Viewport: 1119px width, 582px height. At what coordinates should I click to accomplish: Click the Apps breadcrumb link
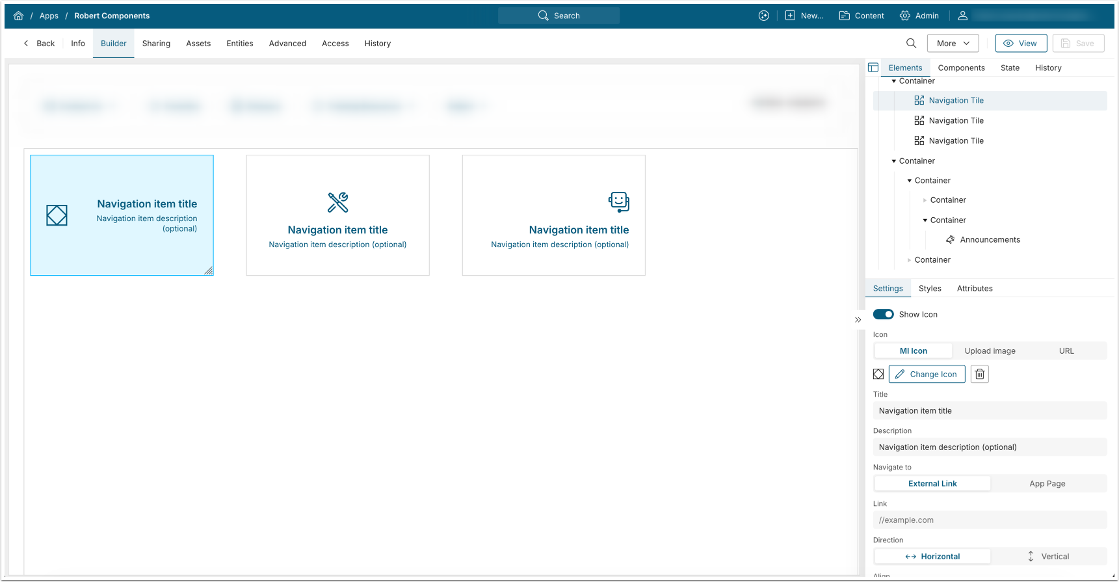point(49,16)
